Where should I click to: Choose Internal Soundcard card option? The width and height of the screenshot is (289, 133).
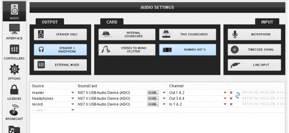pyautogui.click(x=127, y=34)
